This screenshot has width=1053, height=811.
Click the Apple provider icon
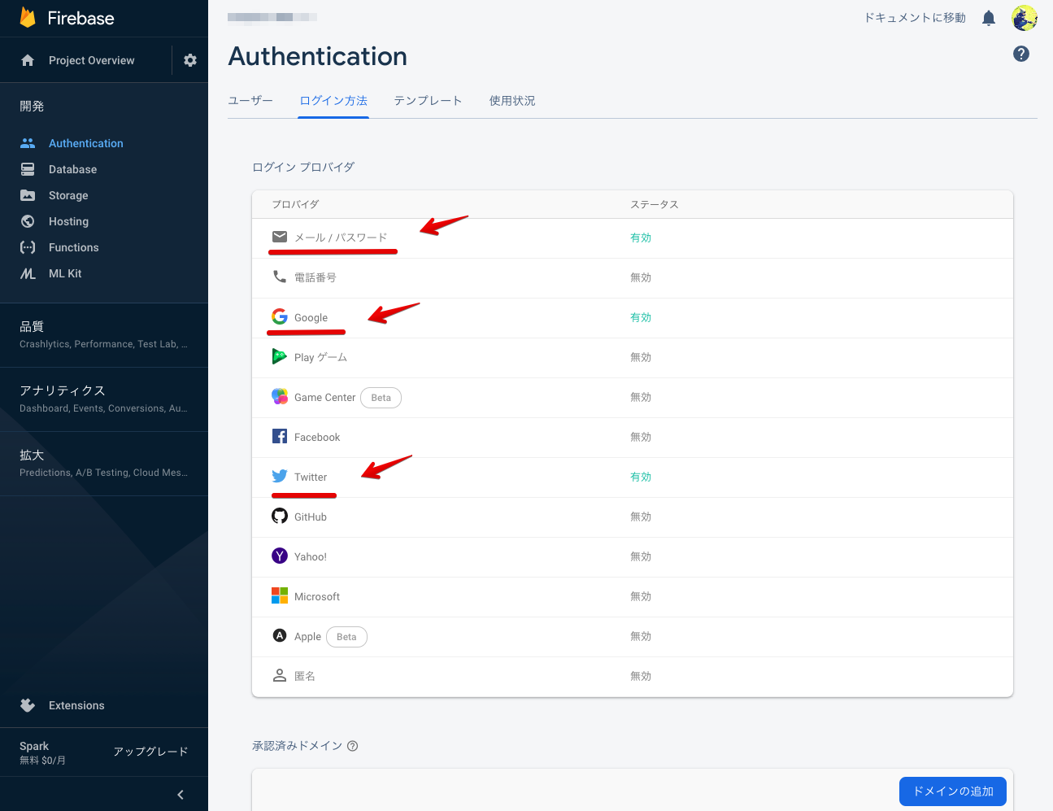[x=280, y=635]
